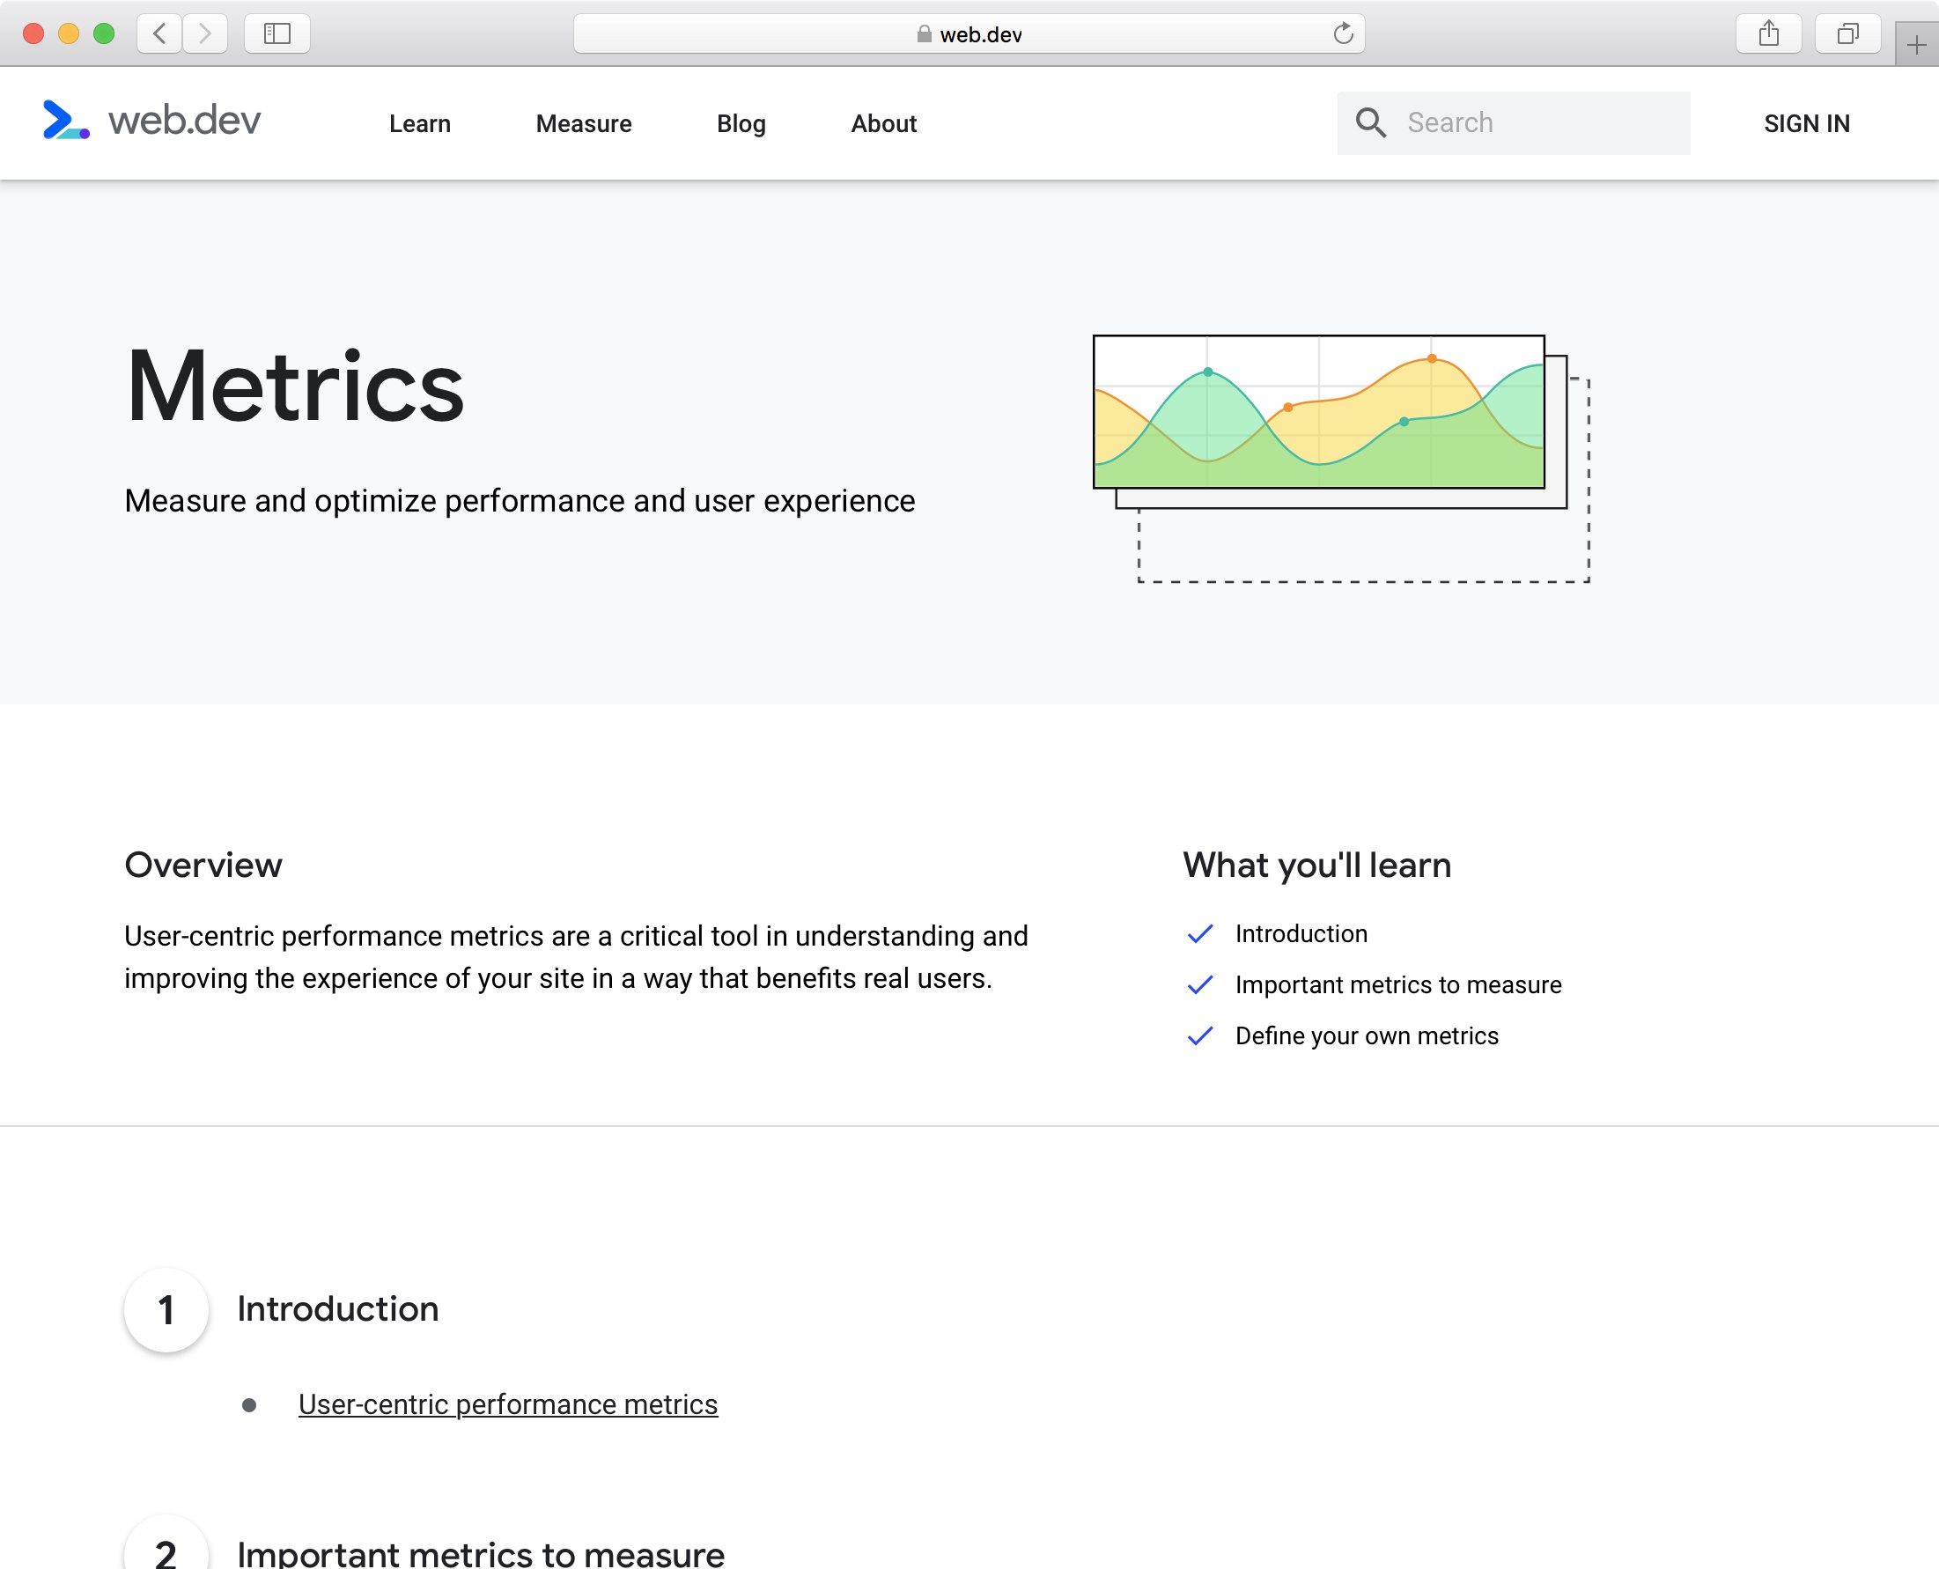
Task: Click the web.dev address bar
Action: (x=969, y=34)
